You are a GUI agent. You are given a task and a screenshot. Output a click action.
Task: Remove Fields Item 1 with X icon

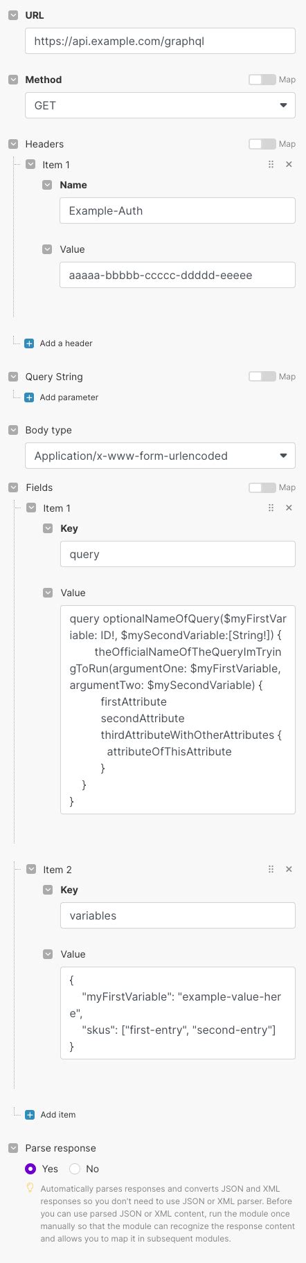click(289, 508)
